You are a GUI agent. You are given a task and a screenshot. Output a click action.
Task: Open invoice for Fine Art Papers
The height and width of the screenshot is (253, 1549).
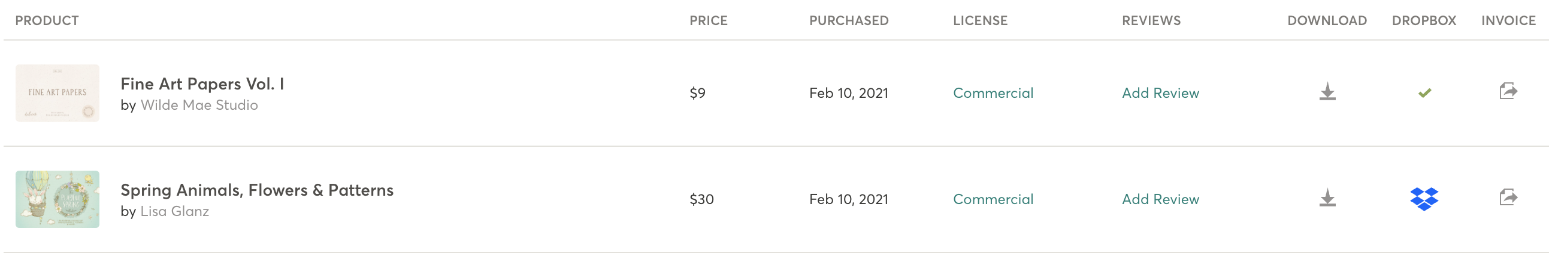click(1508, 91)
